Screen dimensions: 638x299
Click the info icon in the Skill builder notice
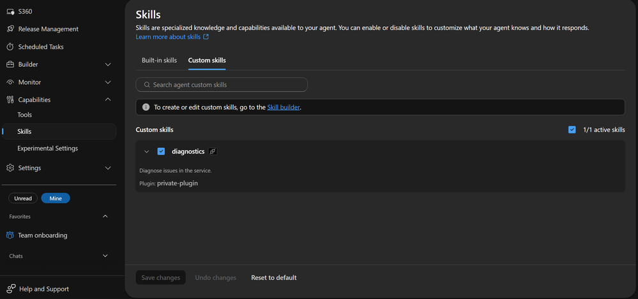click(x=146, y=107)
